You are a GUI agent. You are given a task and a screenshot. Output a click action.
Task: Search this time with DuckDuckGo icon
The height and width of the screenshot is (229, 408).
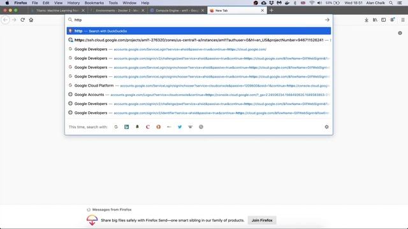pyautogui.click(x=159, y=127)
